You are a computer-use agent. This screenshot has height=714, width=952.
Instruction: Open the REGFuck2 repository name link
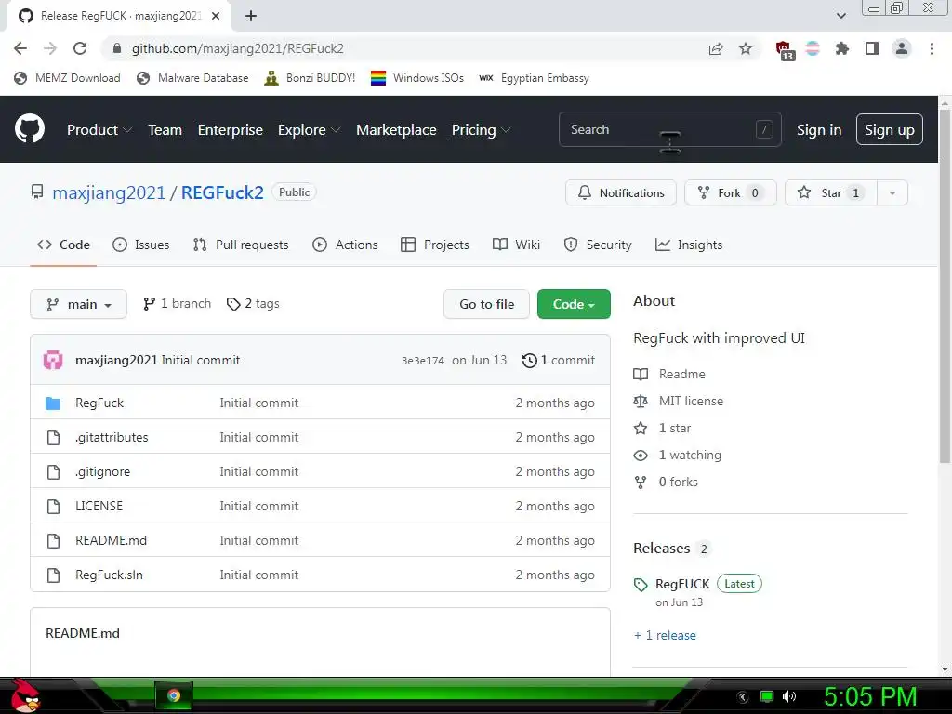pos(222,193)
